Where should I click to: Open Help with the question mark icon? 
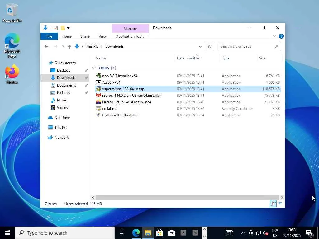tap(281, 36)
